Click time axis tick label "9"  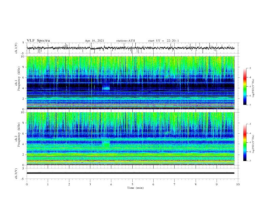(x=217, y=184)
